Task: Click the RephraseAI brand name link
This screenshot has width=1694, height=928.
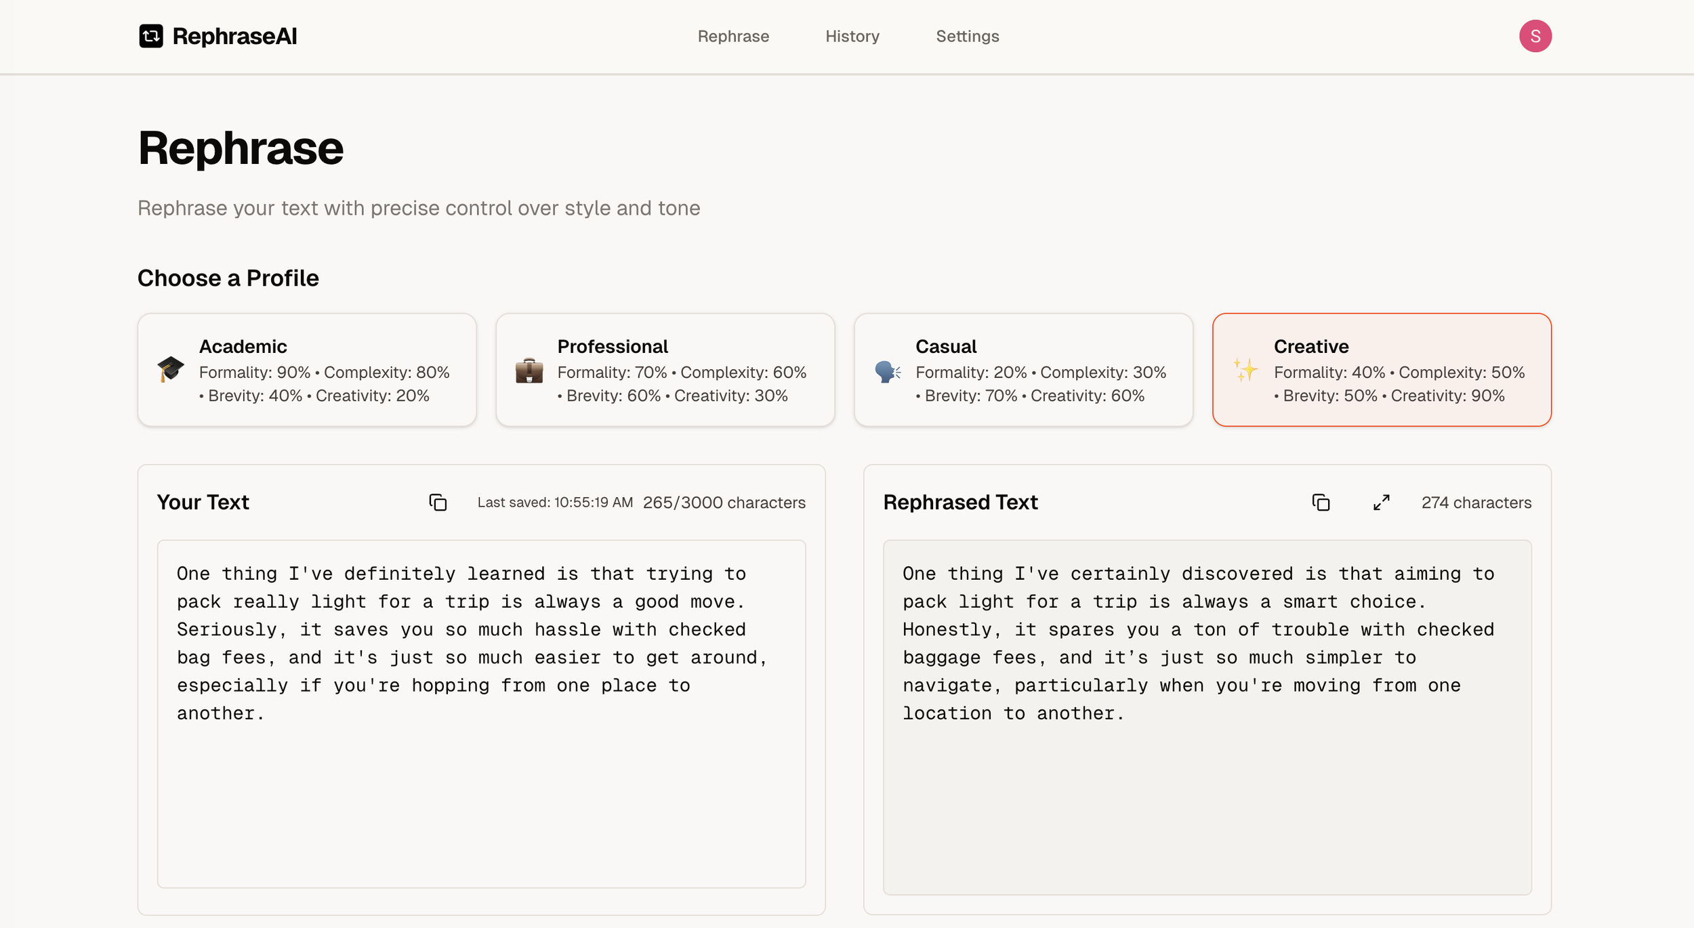Action: (234, 37)
